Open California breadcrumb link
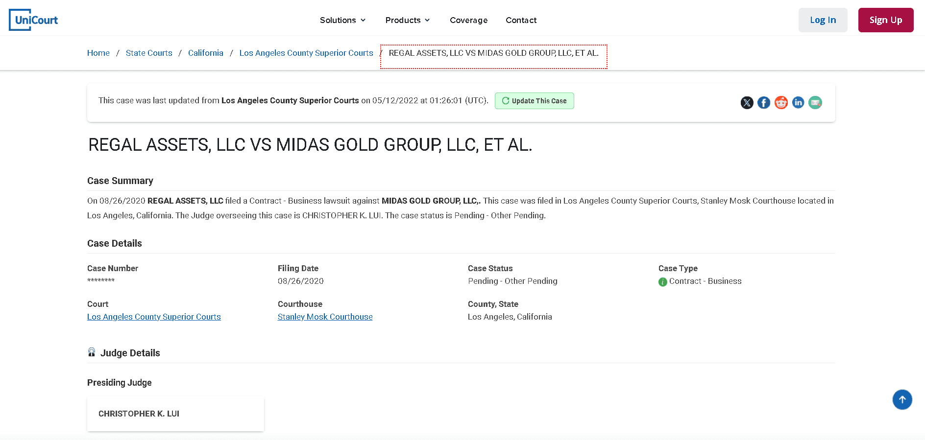The height and width of the screenshot is (440, 925). click(x=206, y=53)
